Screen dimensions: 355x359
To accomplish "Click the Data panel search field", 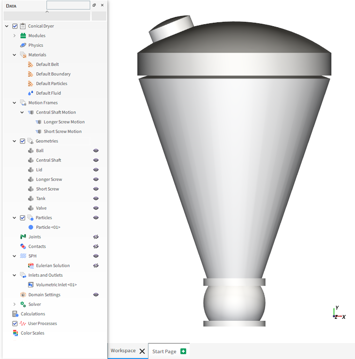I will point(68,5).
